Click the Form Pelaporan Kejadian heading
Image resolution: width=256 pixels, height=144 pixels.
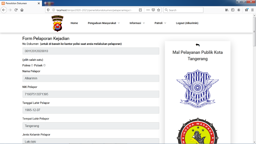point(46,38)
